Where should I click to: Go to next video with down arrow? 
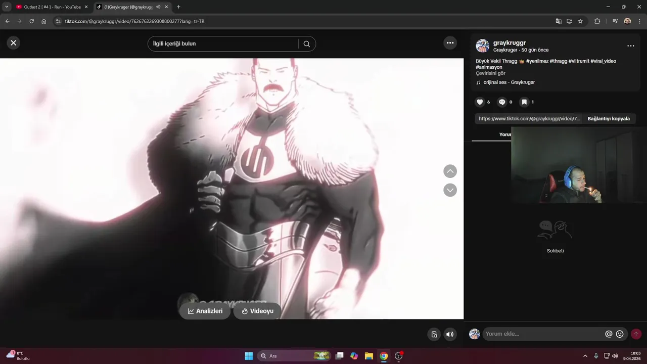point(450,190)
